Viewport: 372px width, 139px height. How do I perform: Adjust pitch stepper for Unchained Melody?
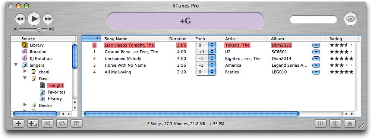pyautogui.click(x=212, y=59)
